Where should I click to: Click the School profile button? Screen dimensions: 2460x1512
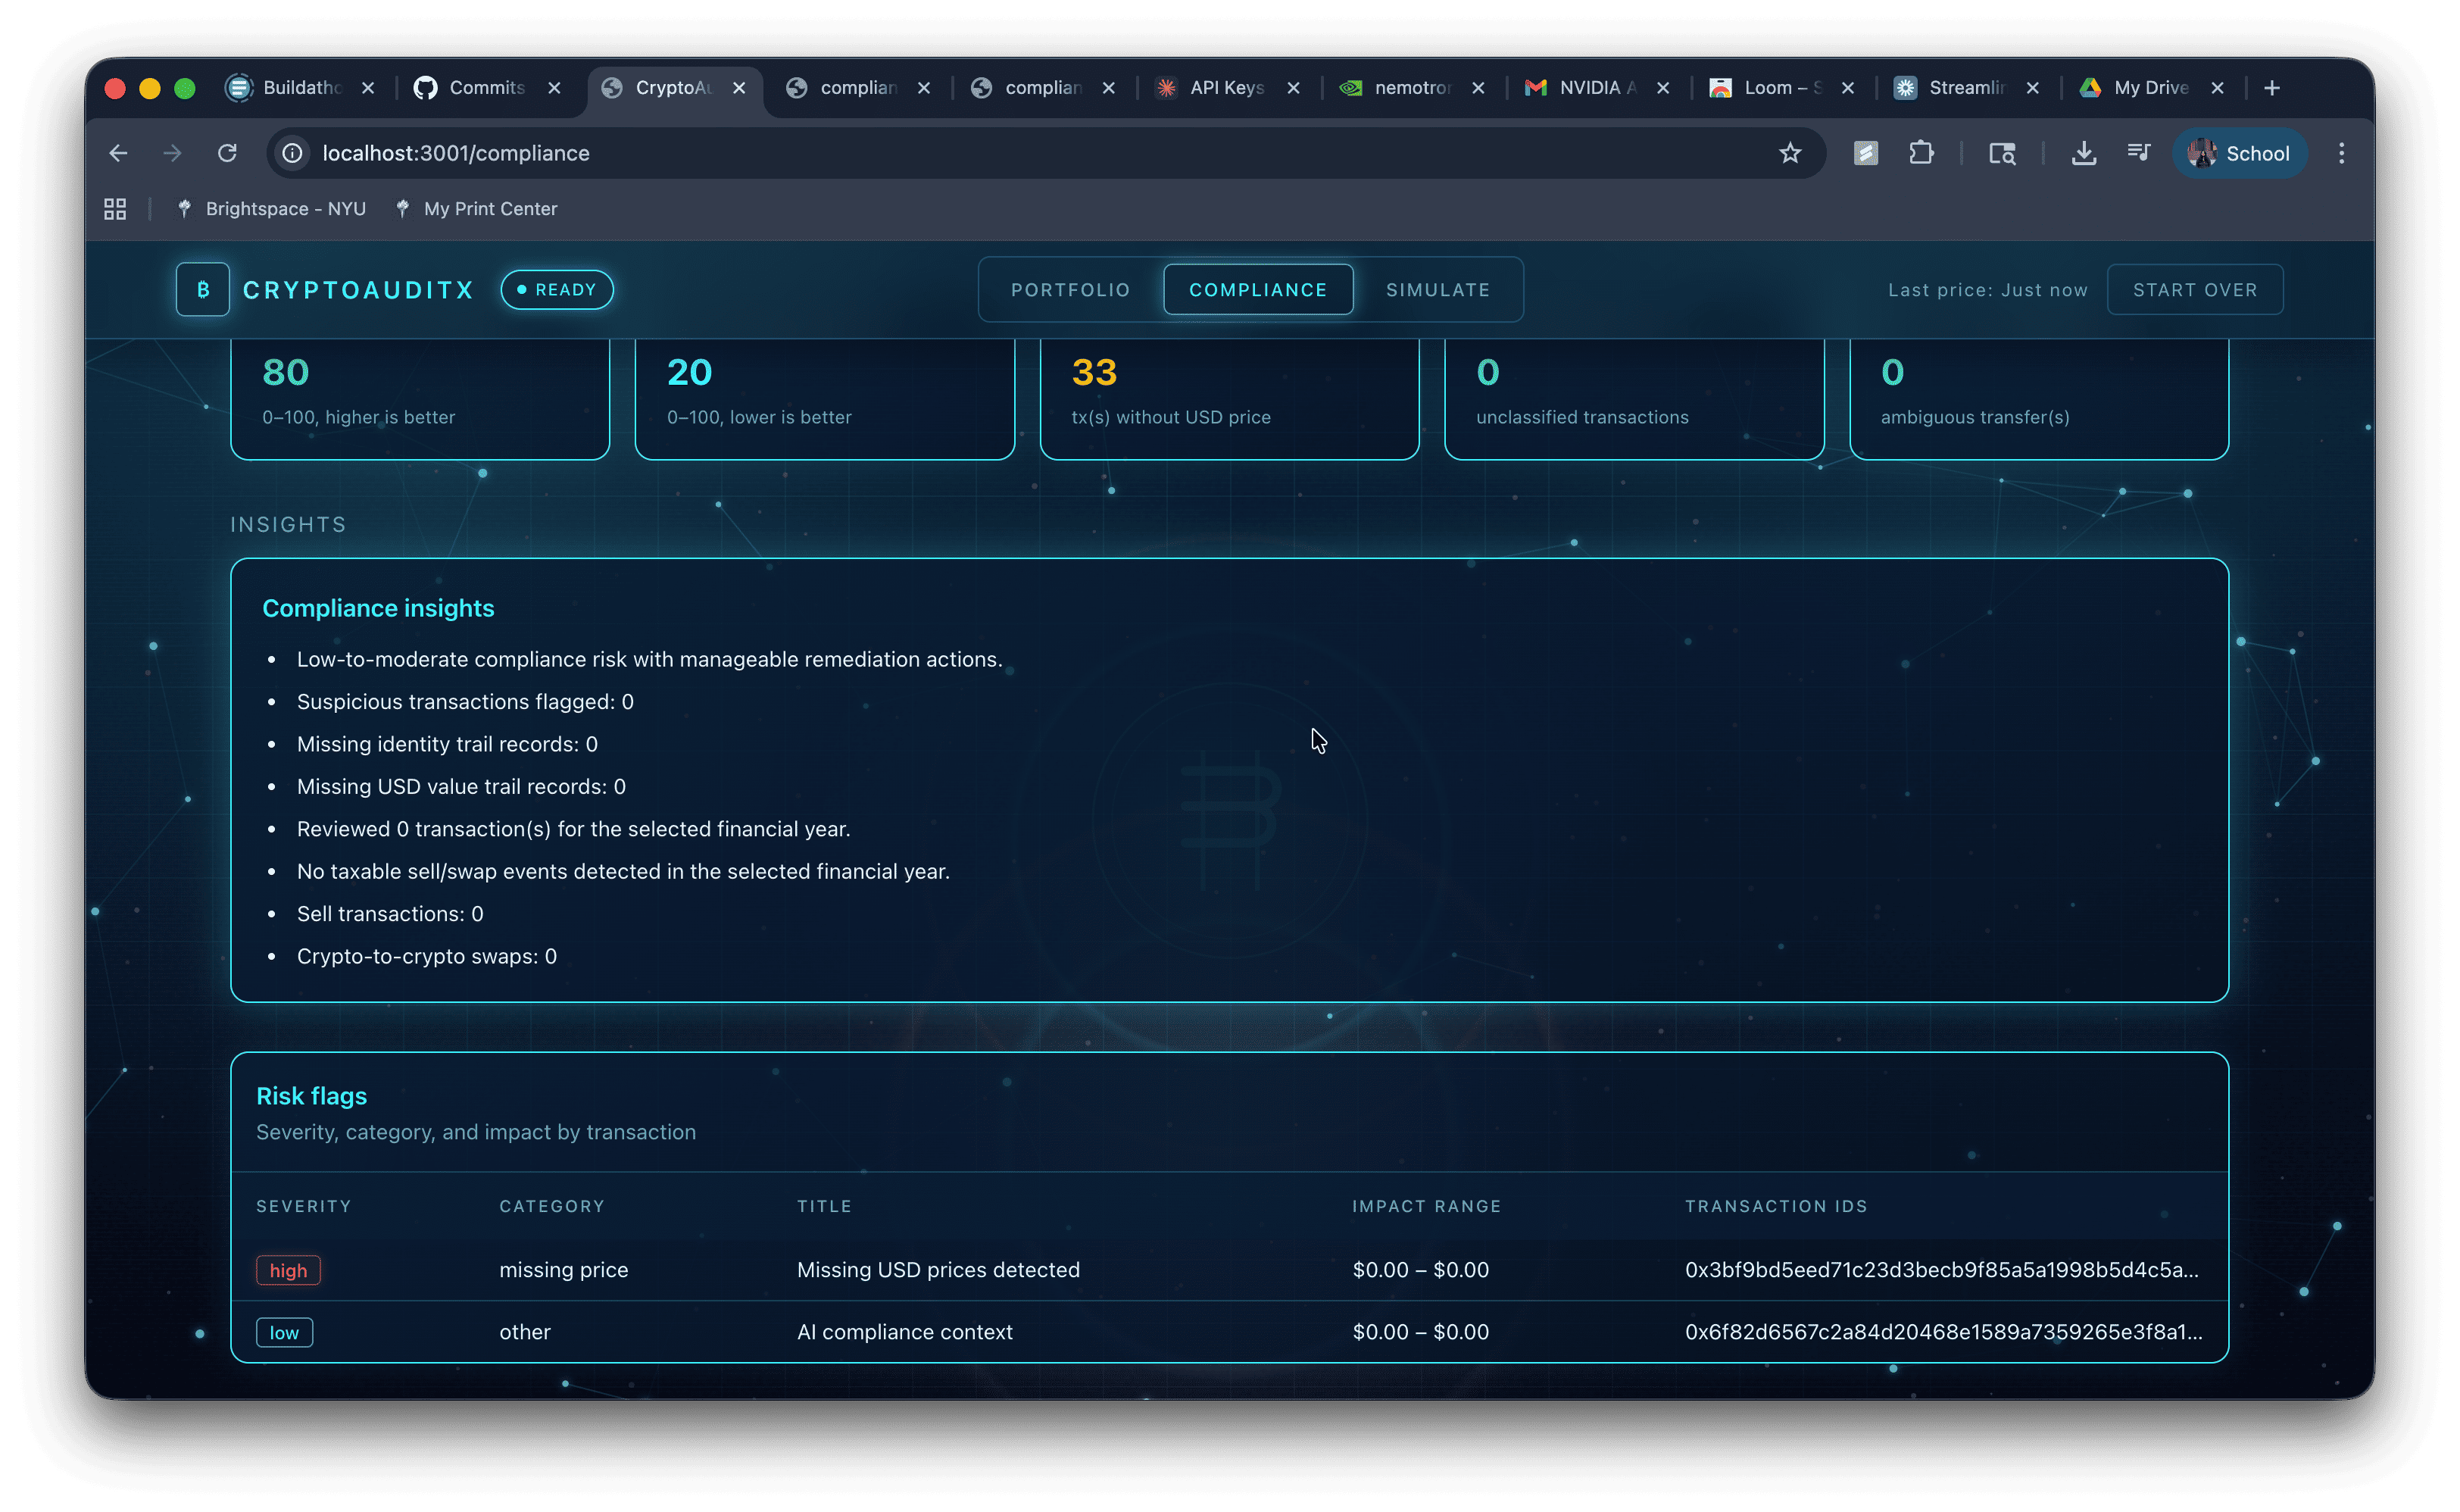(x=2238, y=153)
